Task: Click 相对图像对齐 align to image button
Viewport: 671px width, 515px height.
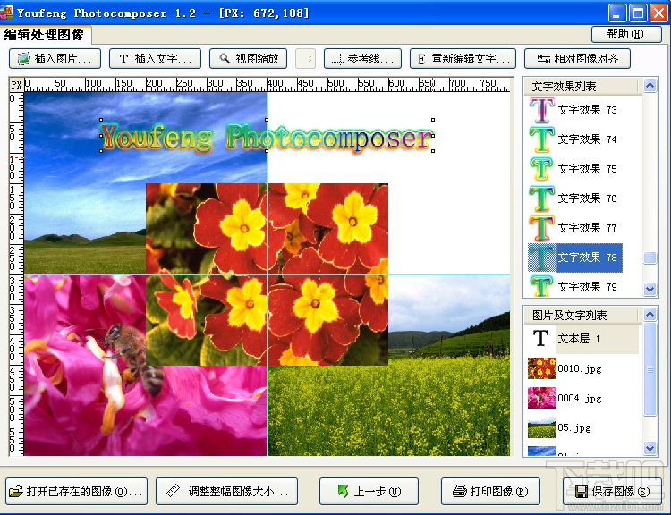Action: pos(577,59)
